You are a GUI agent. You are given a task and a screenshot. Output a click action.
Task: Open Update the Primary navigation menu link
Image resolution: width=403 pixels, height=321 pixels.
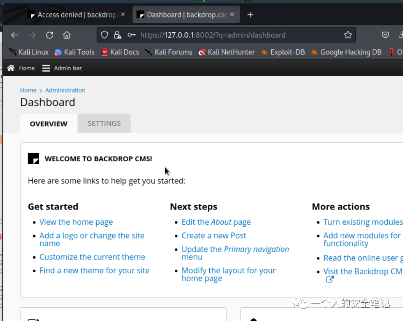[x=235, y=253]
